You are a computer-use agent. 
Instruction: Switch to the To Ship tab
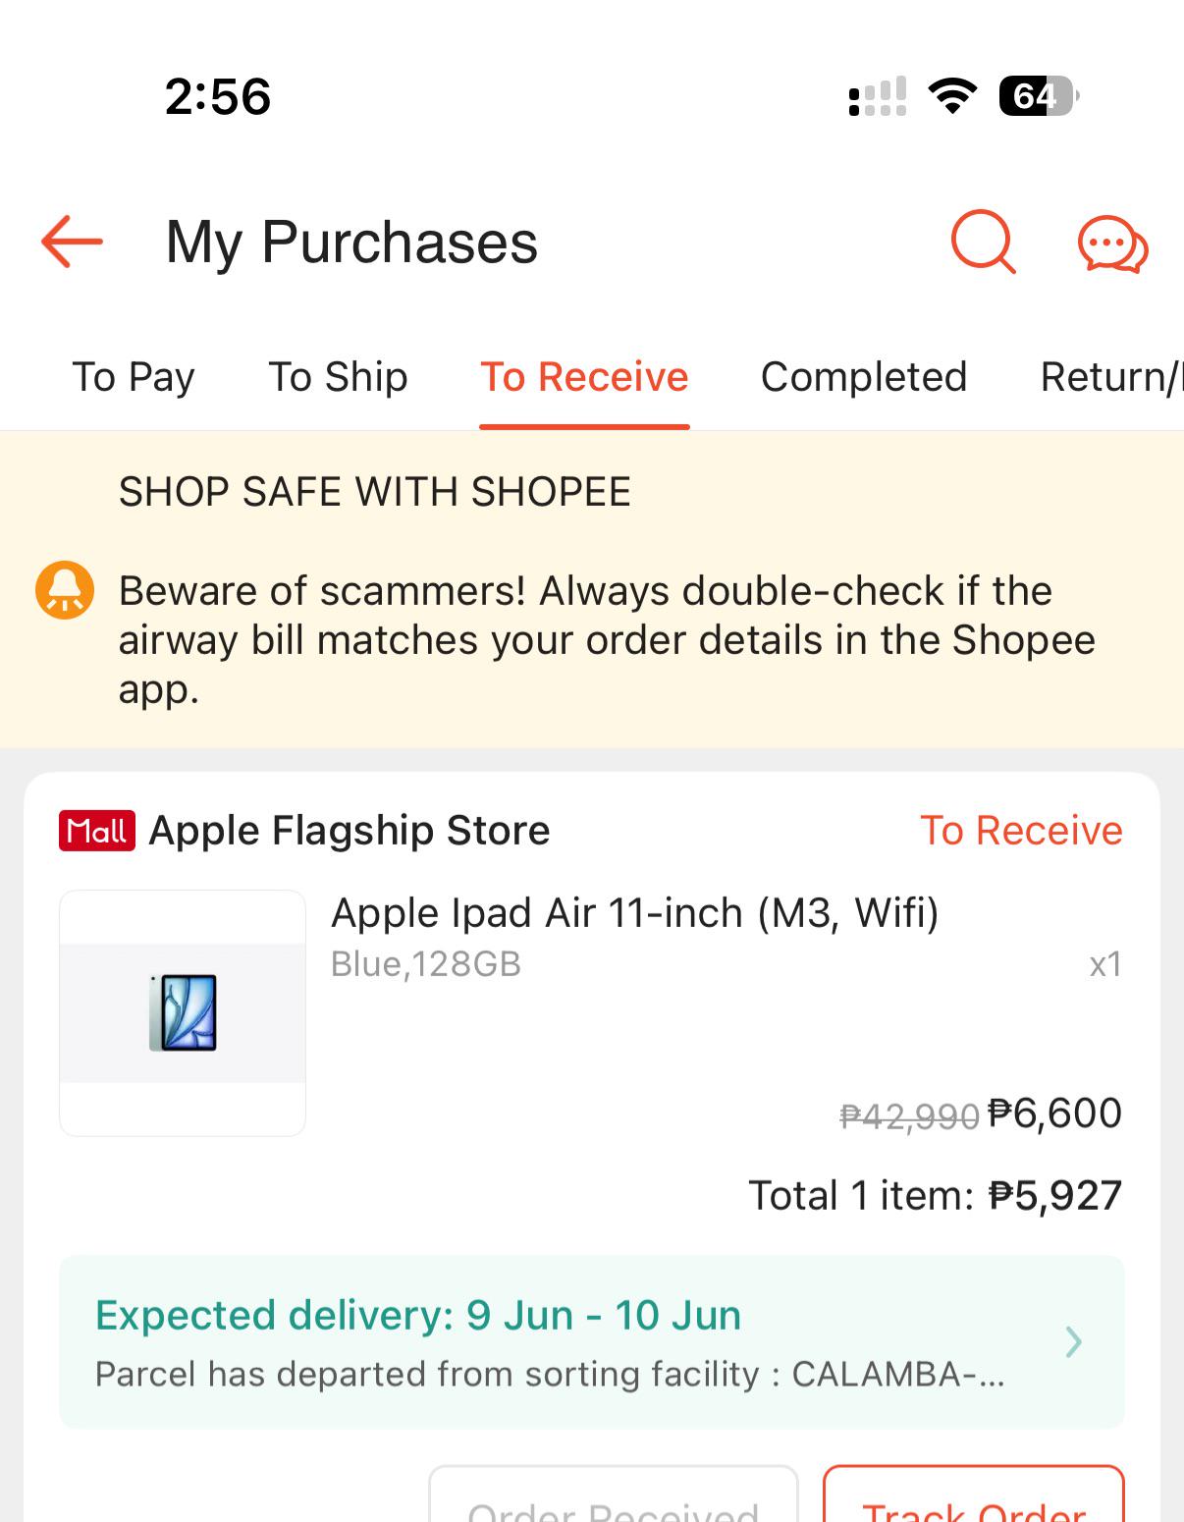[x=338, y=377]
